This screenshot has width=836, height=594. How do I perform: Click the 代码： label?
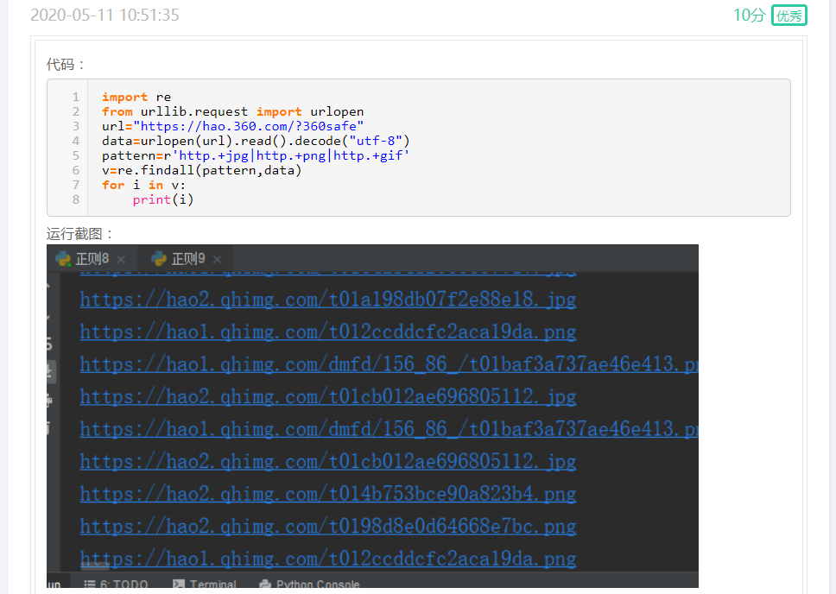66,65
